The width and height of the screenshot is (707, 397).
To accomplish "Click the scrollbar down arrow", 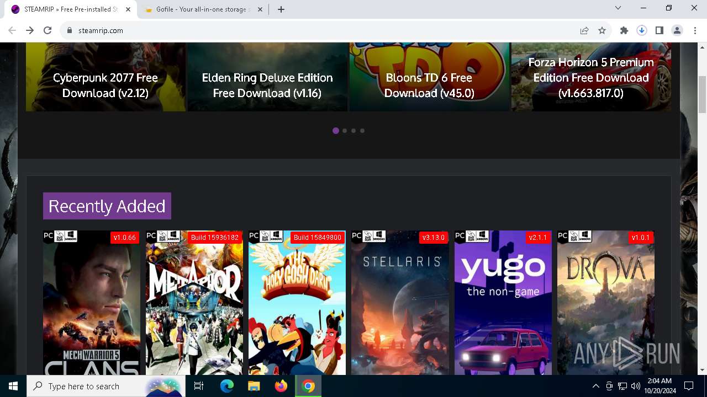I will click(x=703, y=370).
